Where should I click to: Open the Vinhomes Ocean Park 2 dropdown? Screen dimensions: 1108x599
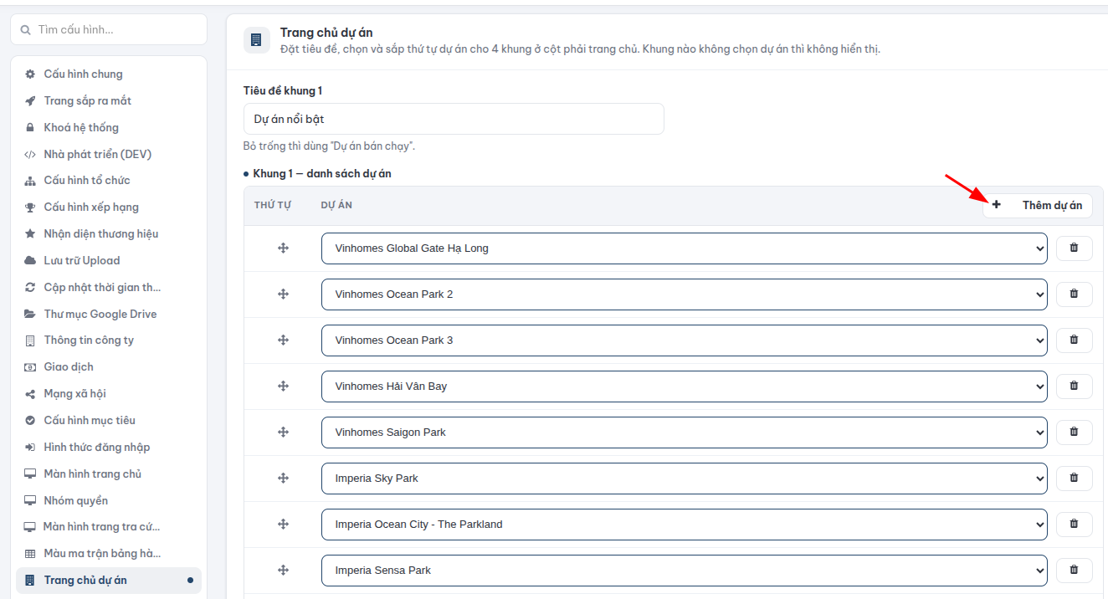[x=685, y=294]
